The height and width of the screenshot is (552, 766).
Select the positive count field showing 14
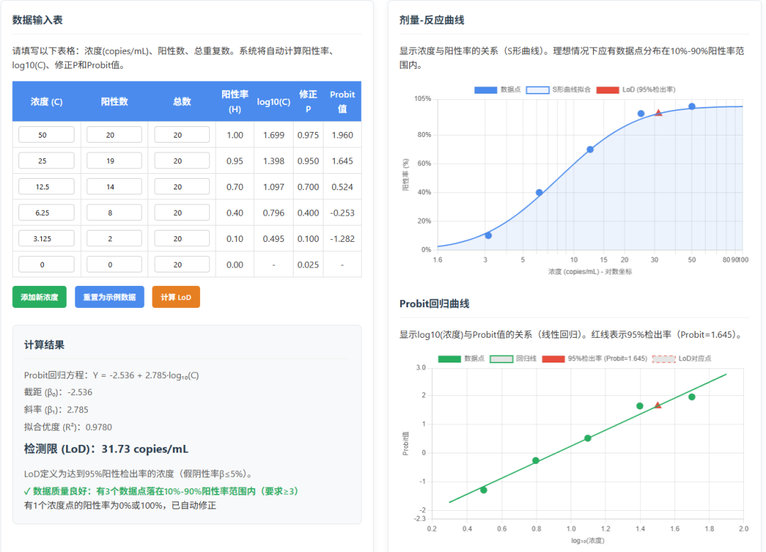(x=114, y=187)
